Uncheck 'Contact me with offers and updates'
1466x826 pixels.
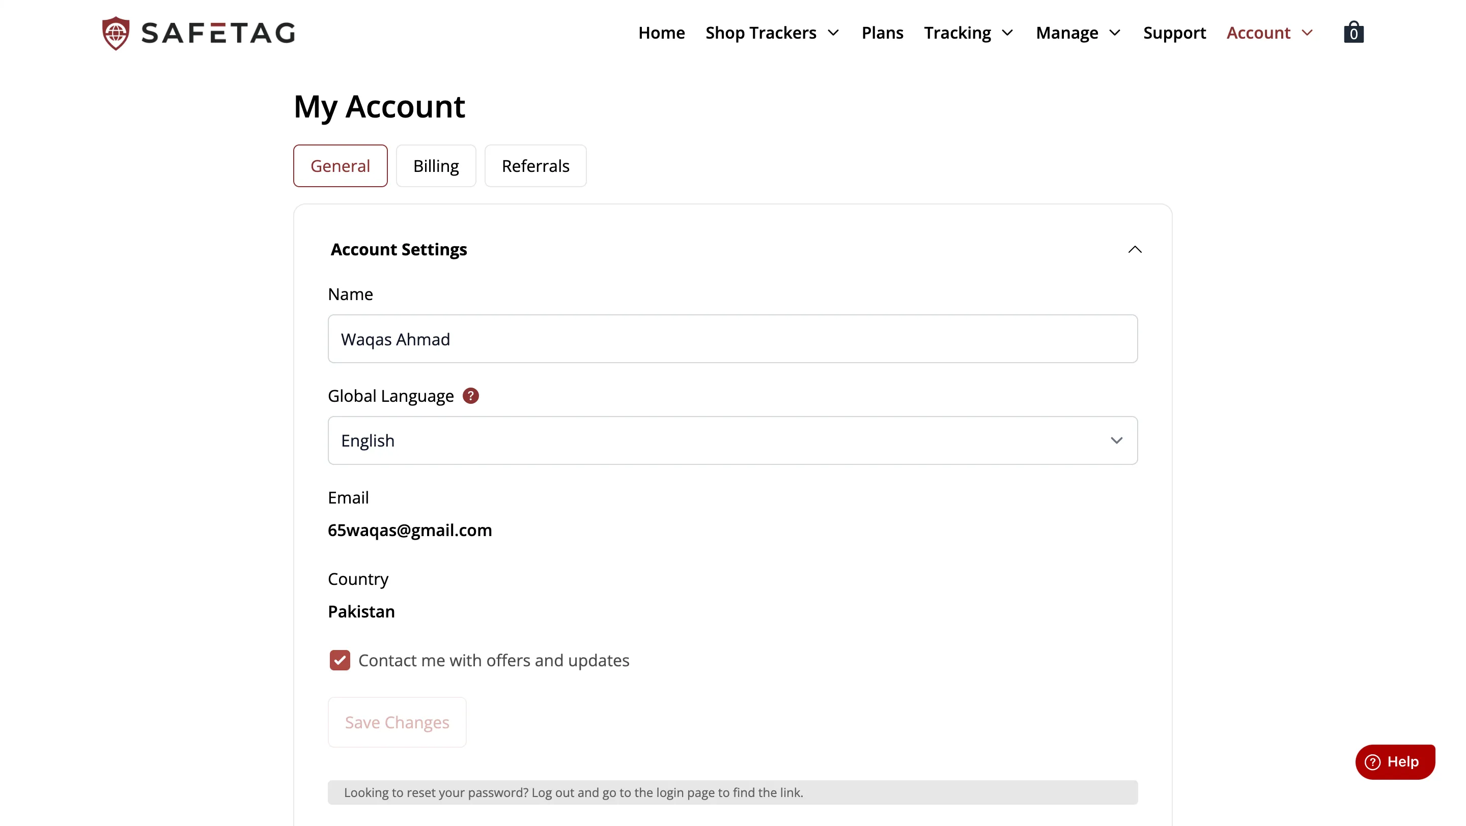tap(340, 660)
